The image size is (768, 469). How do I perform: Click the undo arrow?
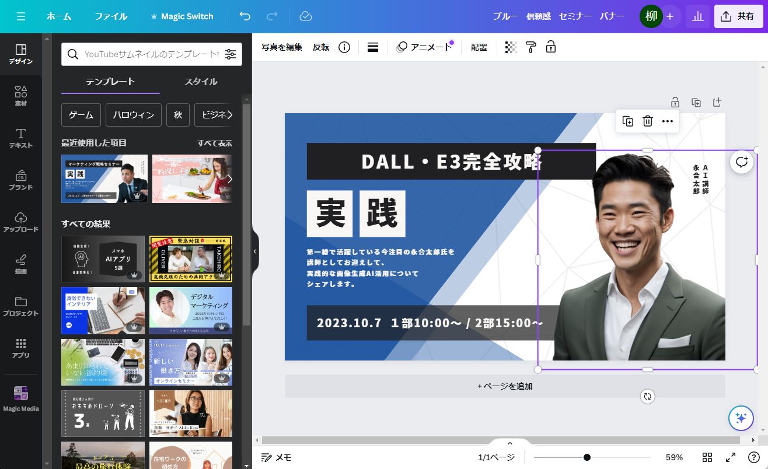(x=245, y=16)
